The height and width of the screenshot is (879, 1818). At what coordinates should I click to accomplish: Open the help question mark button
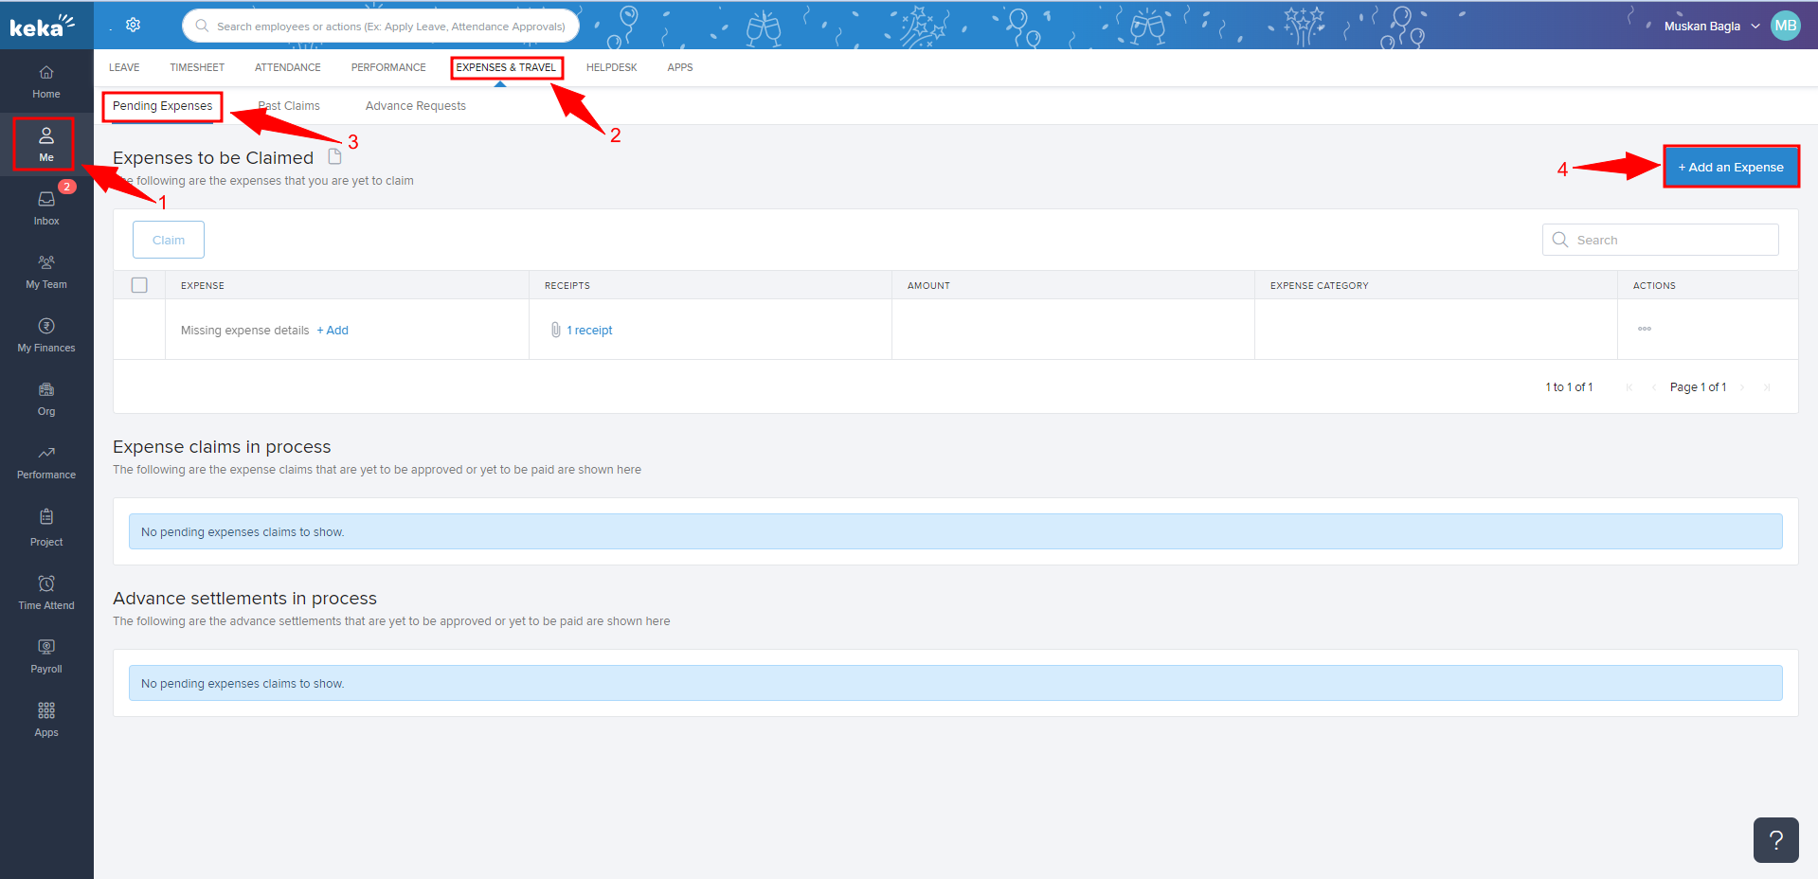point(1775,839)
